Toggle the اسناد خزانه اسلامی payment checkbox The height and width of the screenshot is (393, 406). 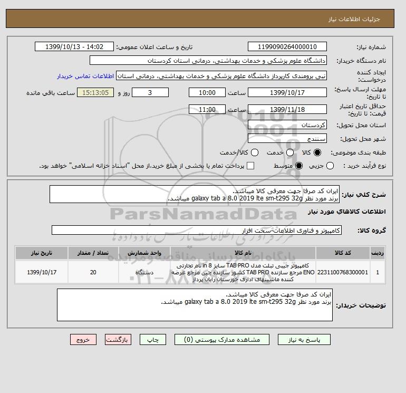coord(250,166)
